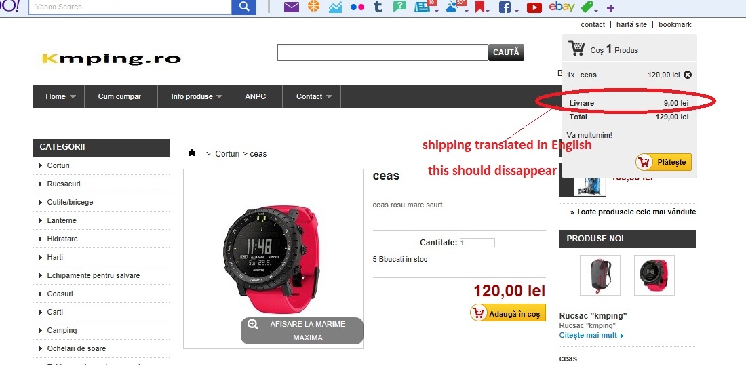Click the Adaugă în coș button

click(x=508, y=313)
